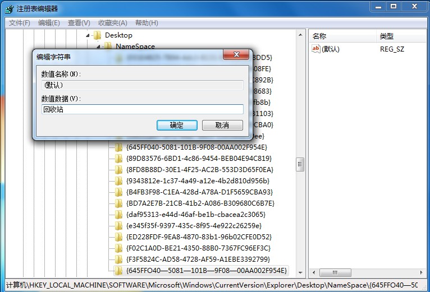Image resolution: width=430 pixels, height=292 pixels.
Task: Click folder icon of the last {645FFO40—5081 key
Action: tap(118, 271)
